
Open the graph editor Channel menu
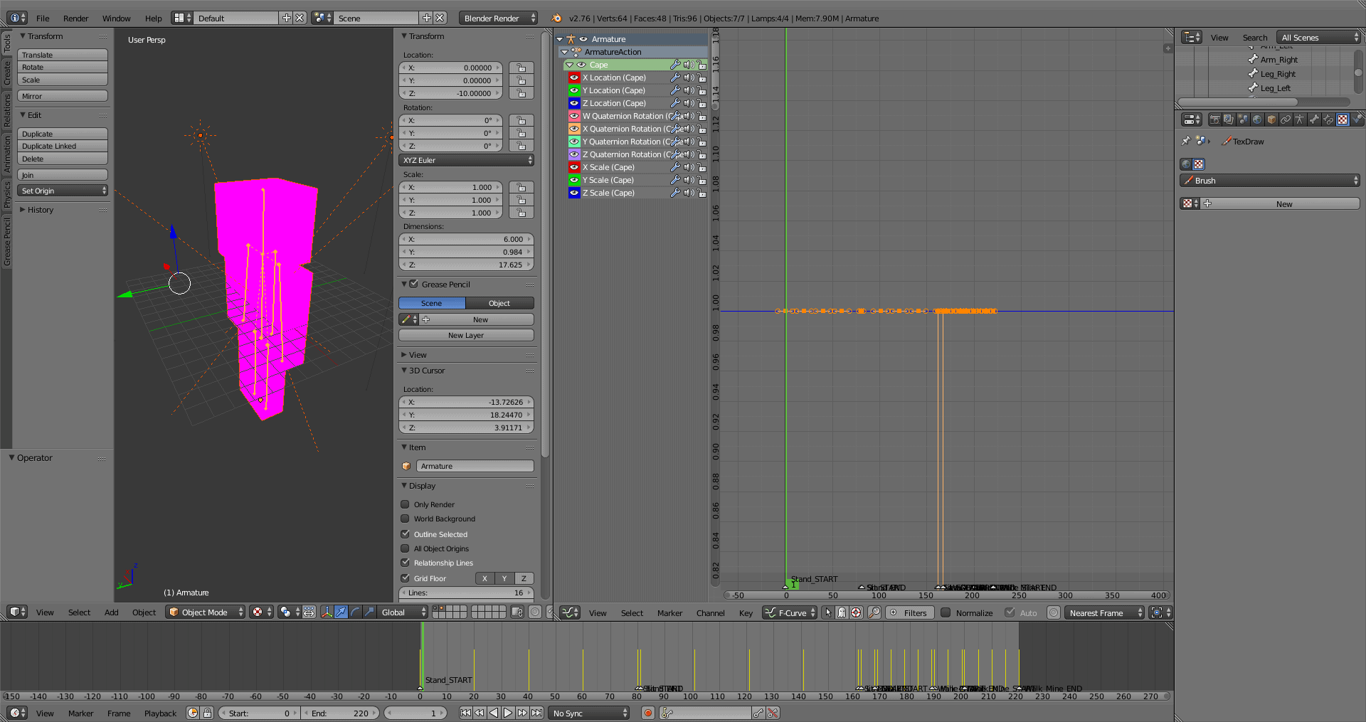point(710,613)
